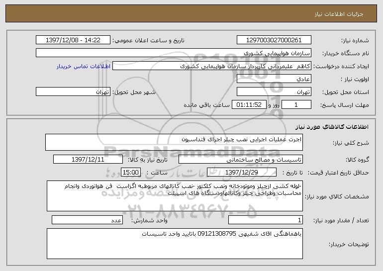This screenshot has height=271, width=383.
Task: Select the remaining days field showing 1
Action: (296, 105)
